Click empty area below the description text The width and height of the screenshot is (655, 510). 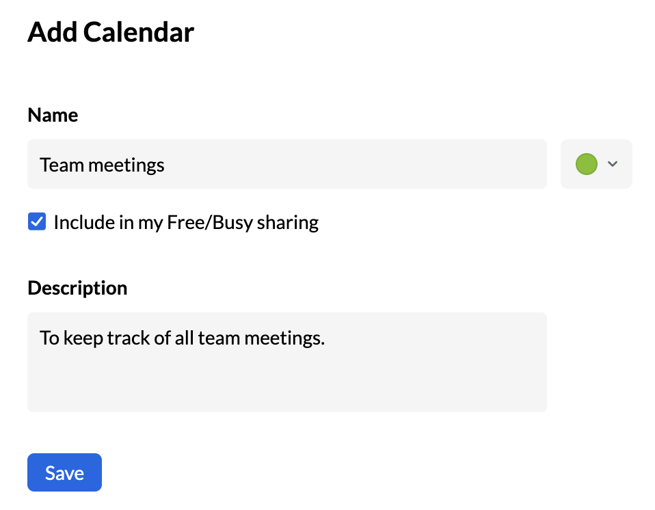point(286,386)
